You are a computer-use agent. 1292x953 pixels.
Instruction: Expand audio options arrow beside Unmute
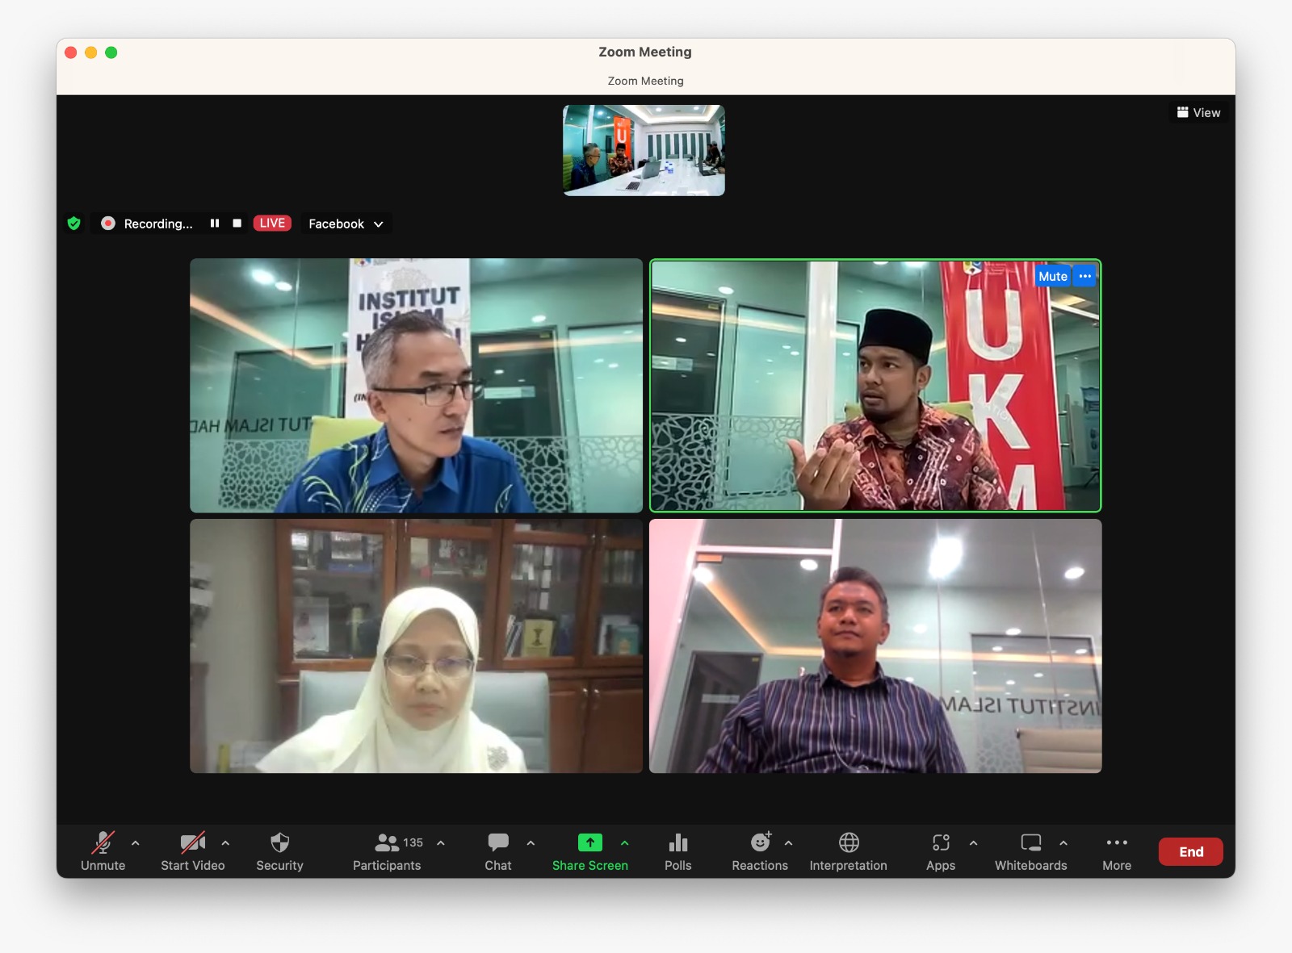pos(136,843)
